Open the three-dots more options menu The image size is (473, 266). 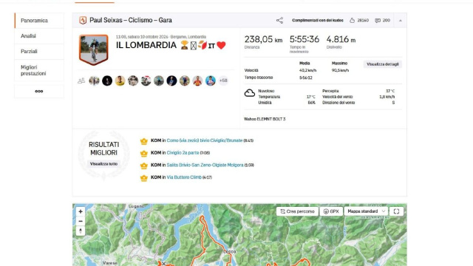[x=39, y=91]
